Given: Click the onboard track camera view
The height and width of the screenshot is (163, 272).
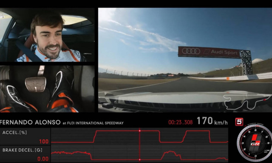Looking at the screenshot, I should [185, 60].
